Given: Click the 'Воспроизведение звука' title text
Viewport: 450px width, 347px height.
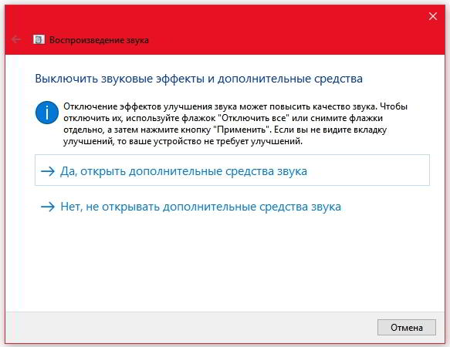Looking at the screenshot, I should (x=99, y=40).
